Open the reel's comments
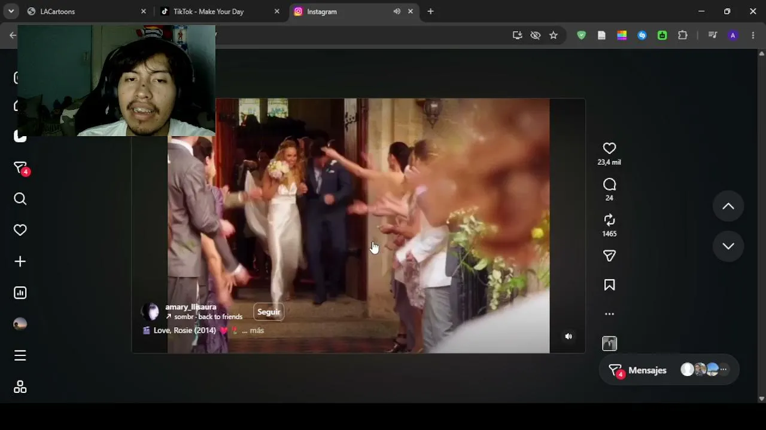The width and height of the screenshot is (766, 430). (x=609, y=185)
